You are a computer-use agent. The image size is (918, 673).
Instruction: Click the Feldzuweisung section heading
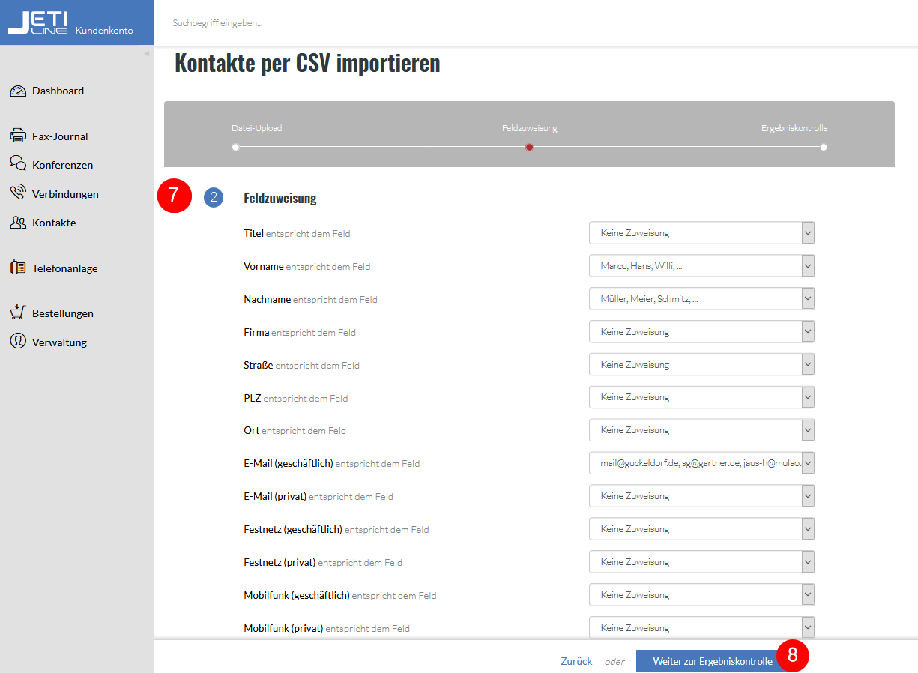click(280, 199)
